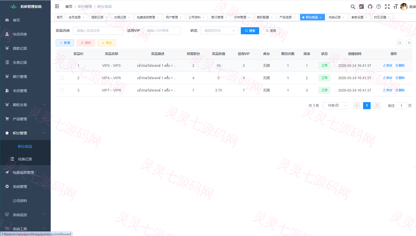Expand the 系统管理 sidebar menu

(25, 187)
